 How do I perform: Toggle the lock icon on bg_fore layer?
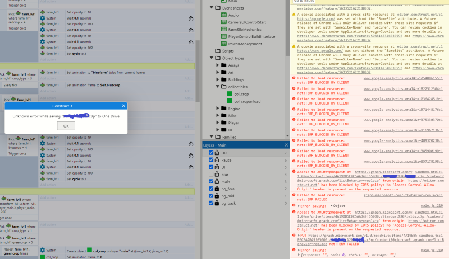(217, 188)
